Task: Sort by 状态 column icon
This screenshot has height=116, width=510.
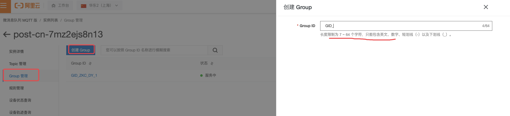Action: coord(212,63)
